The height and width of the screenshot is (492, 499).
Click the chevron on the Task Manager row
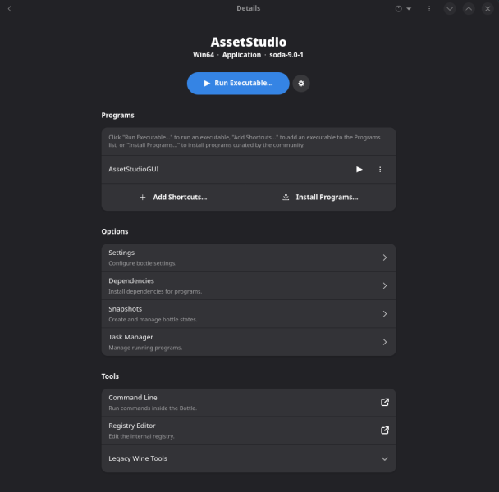385,342
